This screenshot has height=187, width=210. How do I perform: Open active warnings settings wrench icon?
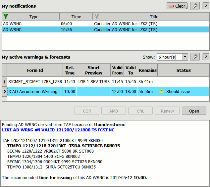(x=195, y=57)
